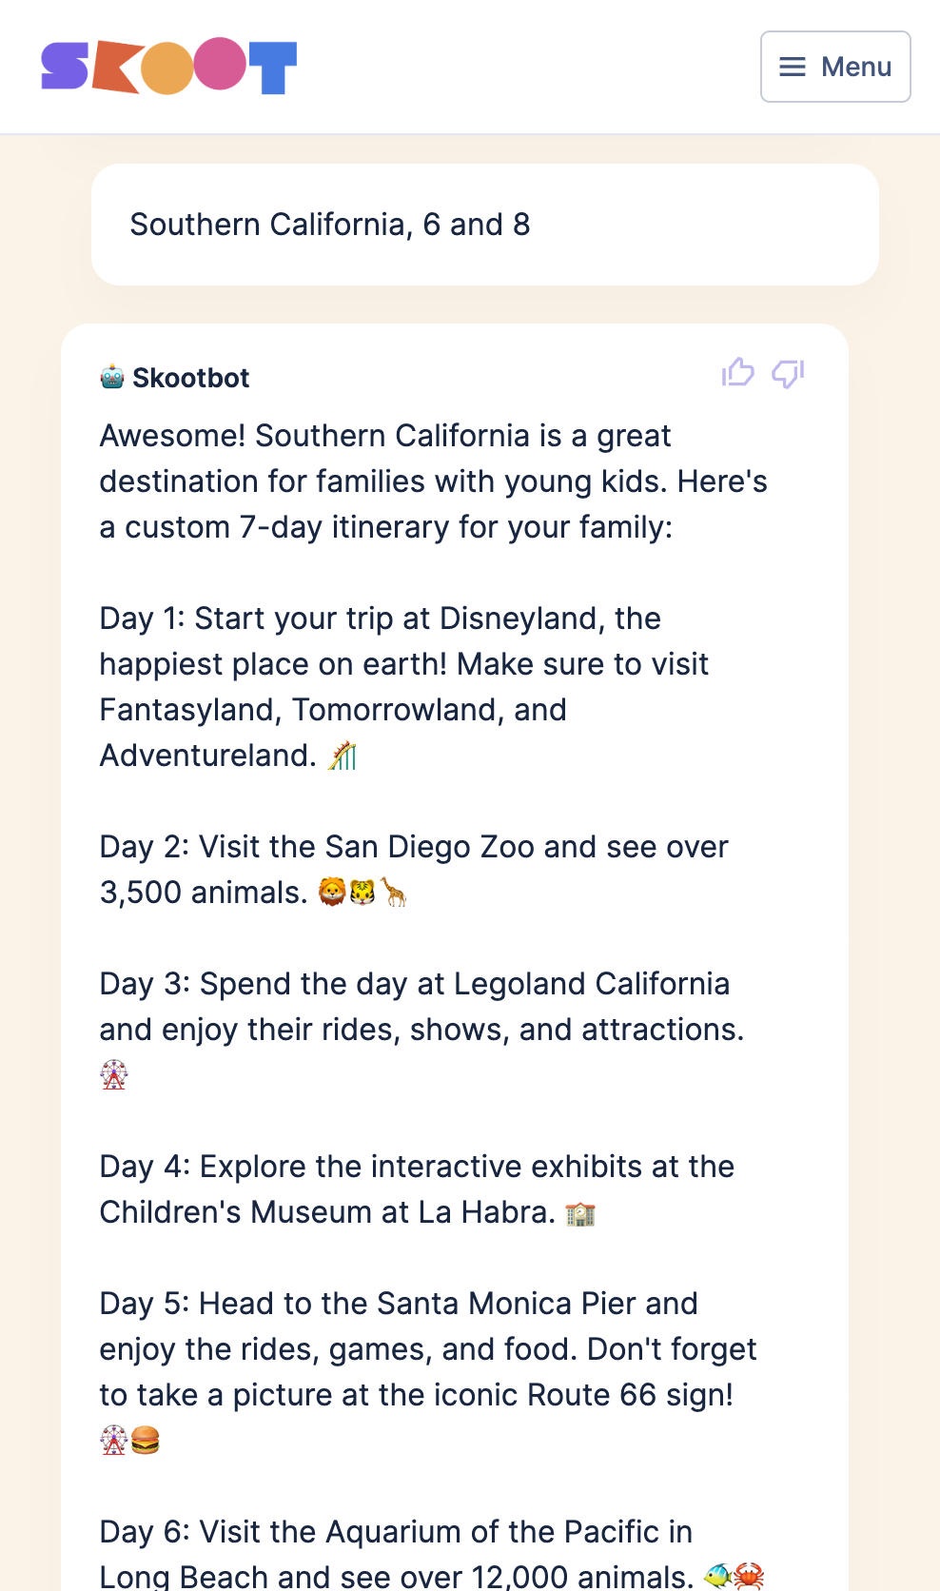940x1591 pixels.
Task: Click the ferris wheel emoji under Day 3
Action: click(x=114, y=1075)
